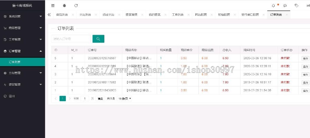Expand the 商品管理 menu arrow
The height and width of the screenshot is (138, 310).
coord(41,28)
